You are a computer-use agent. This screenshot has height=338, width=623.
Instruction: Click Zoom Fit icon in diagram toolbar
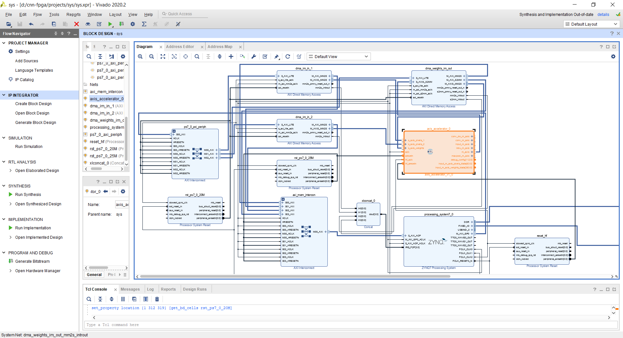click(x=163, y=56)
